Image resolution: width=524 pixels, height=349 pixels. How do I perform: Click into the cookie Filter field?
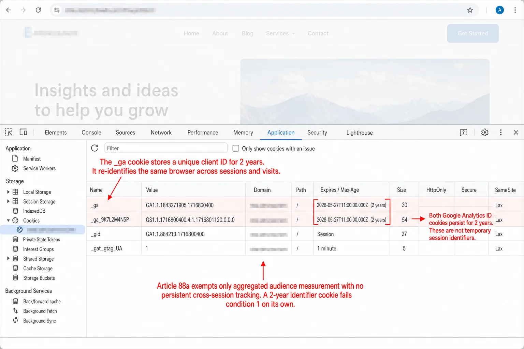(x=166, y=148)
